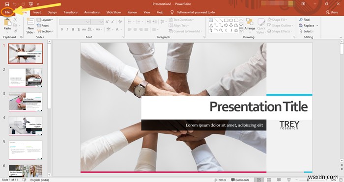Image resolution: width=344 pixels, height=182 pixels.
Task: Click the Line Spacing icon
Action: [x=163, y=22]
